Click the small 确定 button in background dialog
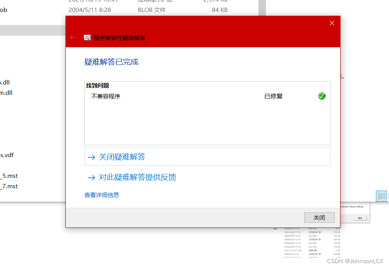389x267 pixels. 360,218
